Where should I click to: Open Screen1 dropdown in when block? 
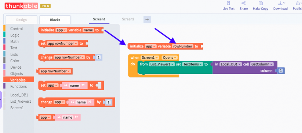click(x=150, y=57)
